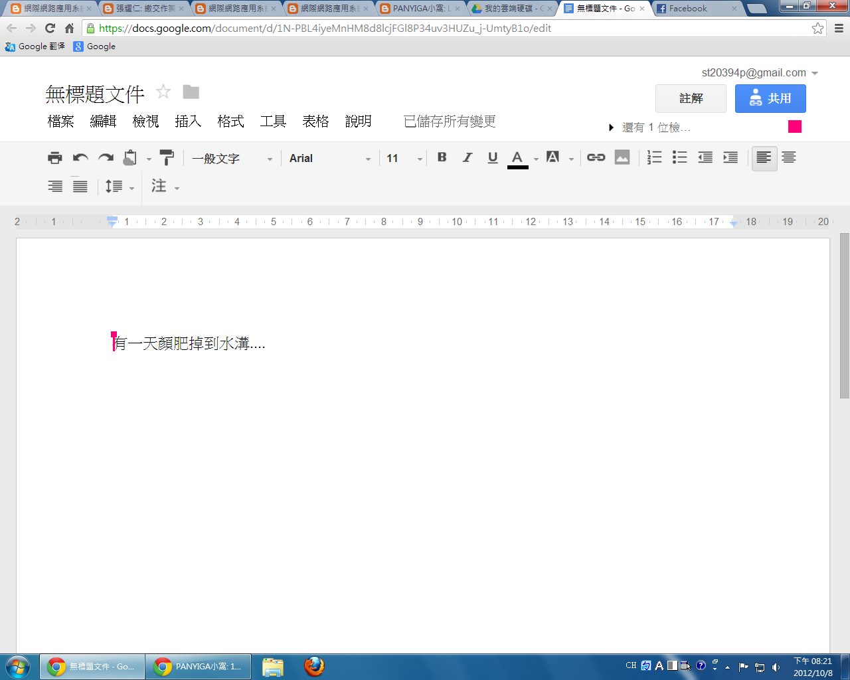Open the 插入 menu

189,122
